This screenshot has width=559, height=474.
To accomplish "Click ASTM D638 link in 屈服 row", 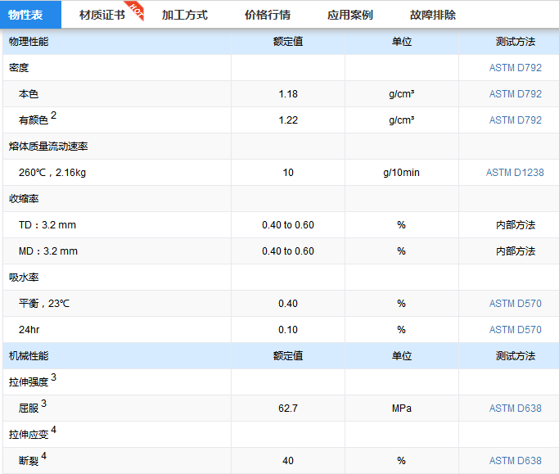I will (x=515, y=409).
